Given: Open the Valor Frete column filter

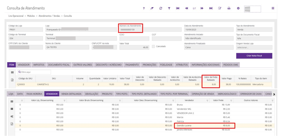Looking at the screenshot, I should 232,101.
